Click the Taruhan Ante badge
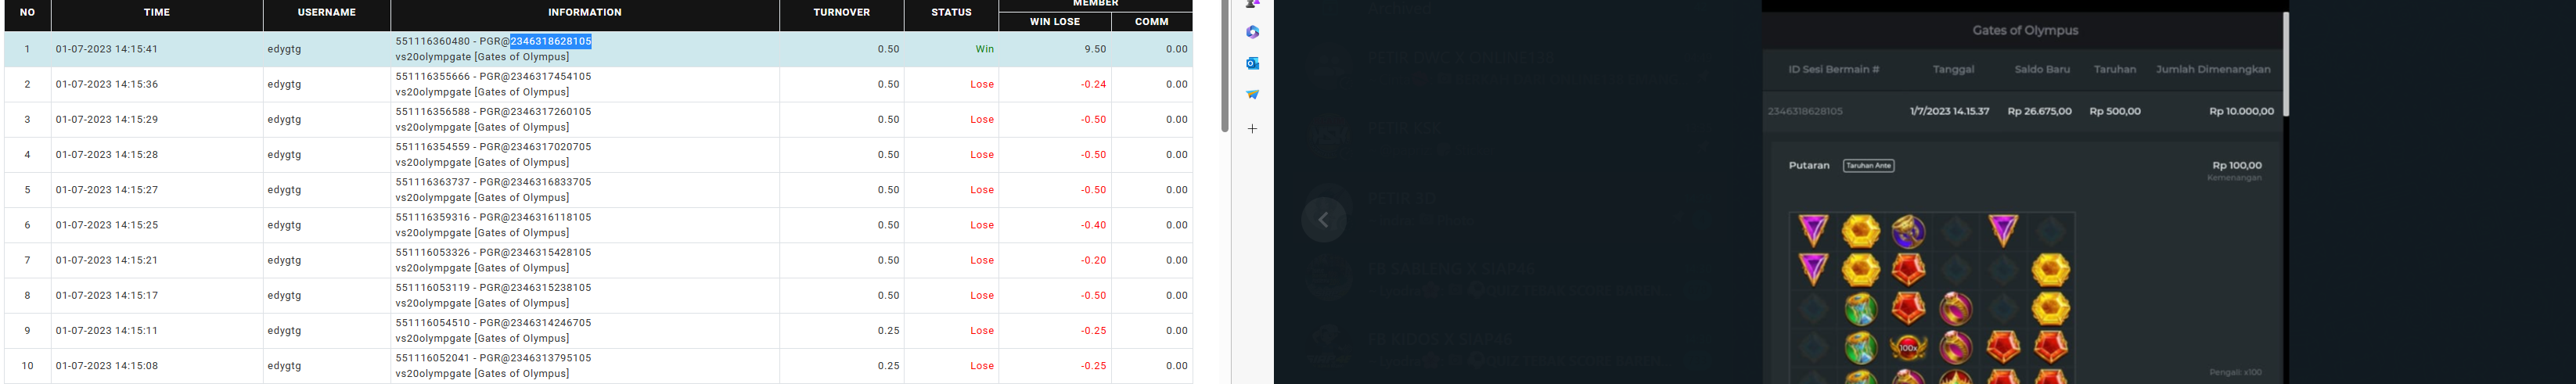 1868,166
